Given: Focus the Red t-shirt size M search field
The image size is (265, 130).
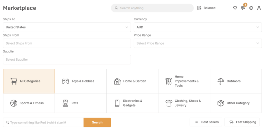Looking at the screenshot, I should pyautogui.click(x=43, y=122).
